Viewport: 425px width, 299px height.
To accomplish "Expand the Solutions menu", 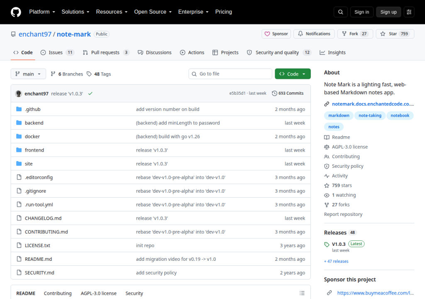I will point(76,12).
